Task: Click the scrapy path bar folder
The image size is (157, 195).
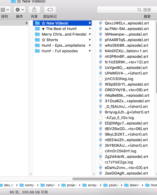Action: pos(90,185)
